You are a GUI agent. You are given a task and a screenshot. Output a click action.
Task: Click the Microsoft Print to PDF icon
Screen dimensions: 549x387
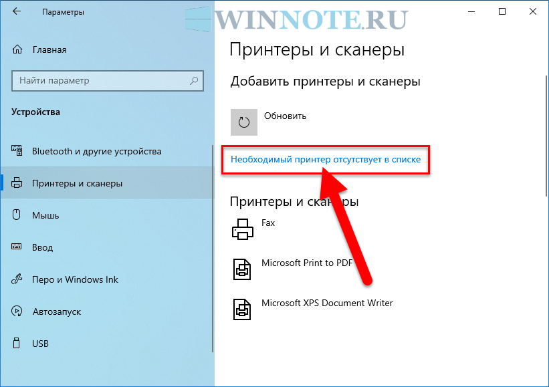click(242, 269)
